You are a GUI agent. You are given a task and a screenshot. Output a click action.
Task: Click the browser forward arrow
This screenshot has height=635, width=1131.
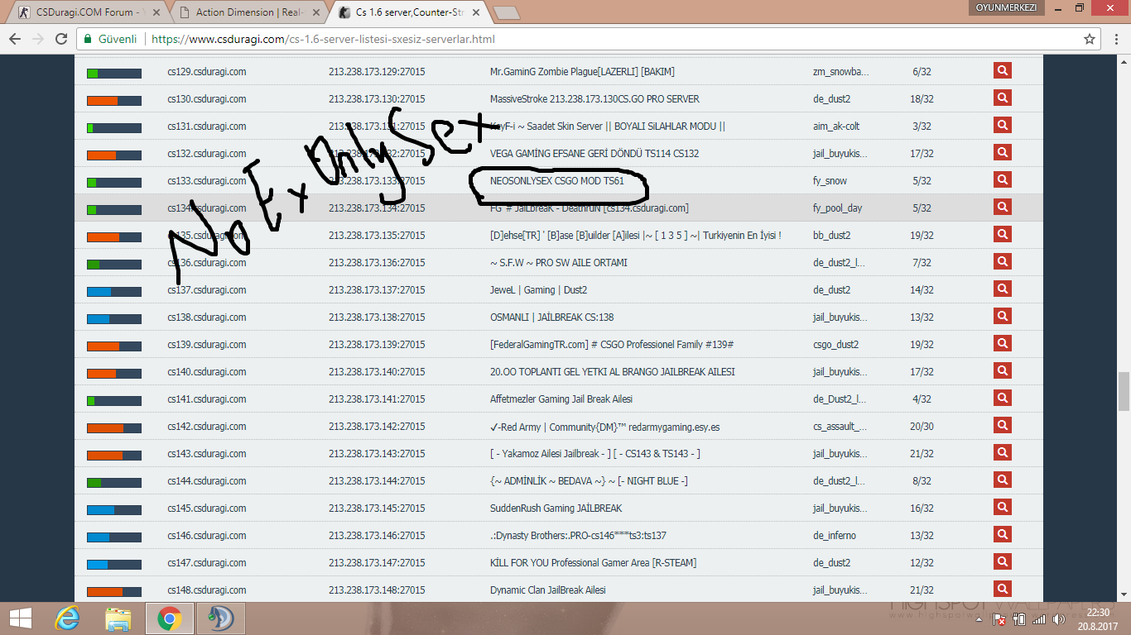pyautogui.click(x=37, y=39)
